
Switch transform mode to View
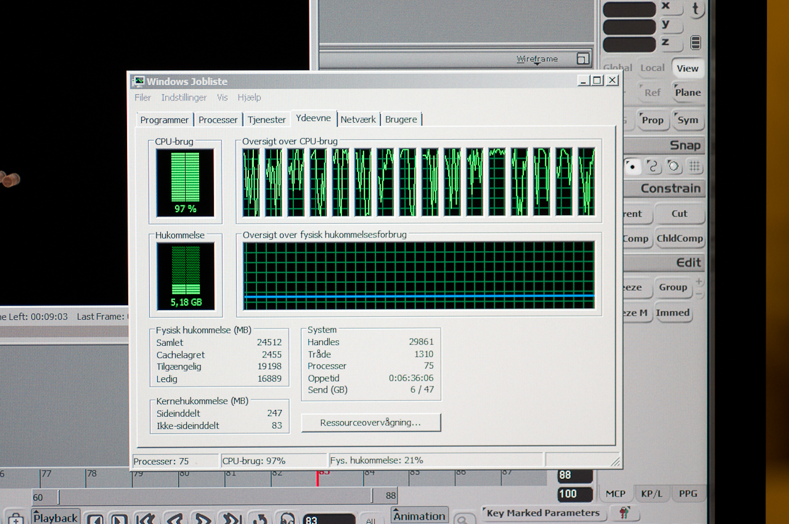click(x=687, y=68)
